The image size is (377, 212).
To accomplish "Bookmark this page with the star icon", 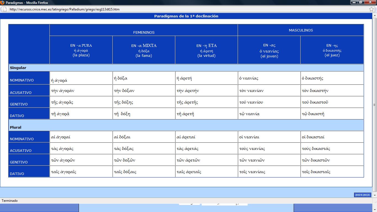I will point(371,9).
